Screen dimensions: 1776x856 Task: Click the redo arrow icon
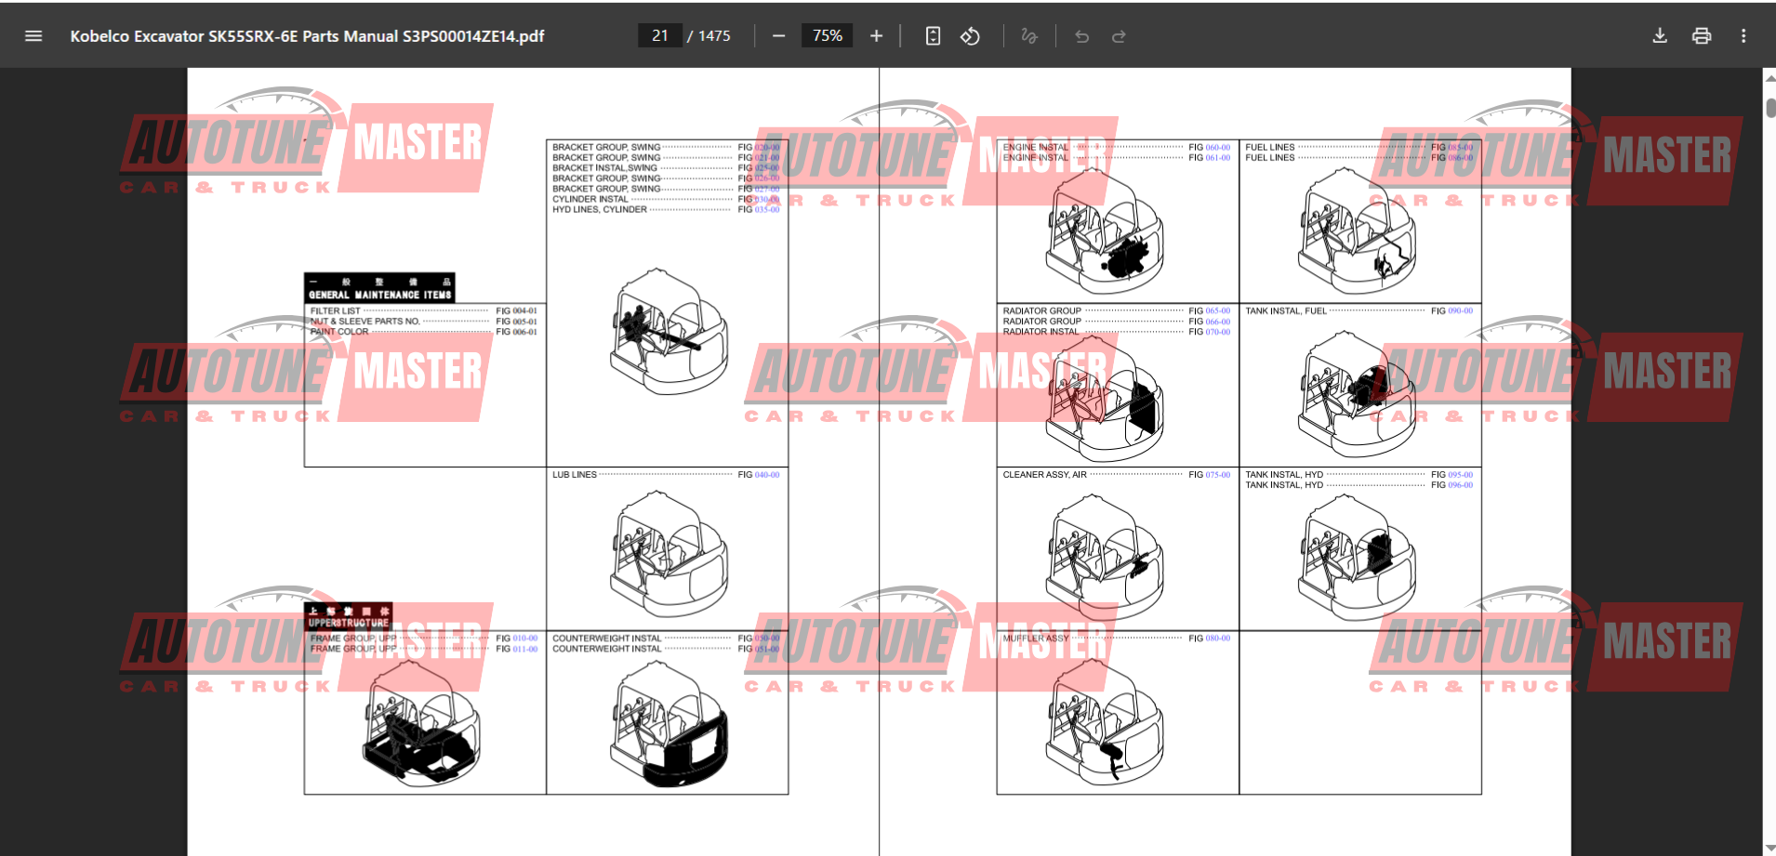[1119, 36]
